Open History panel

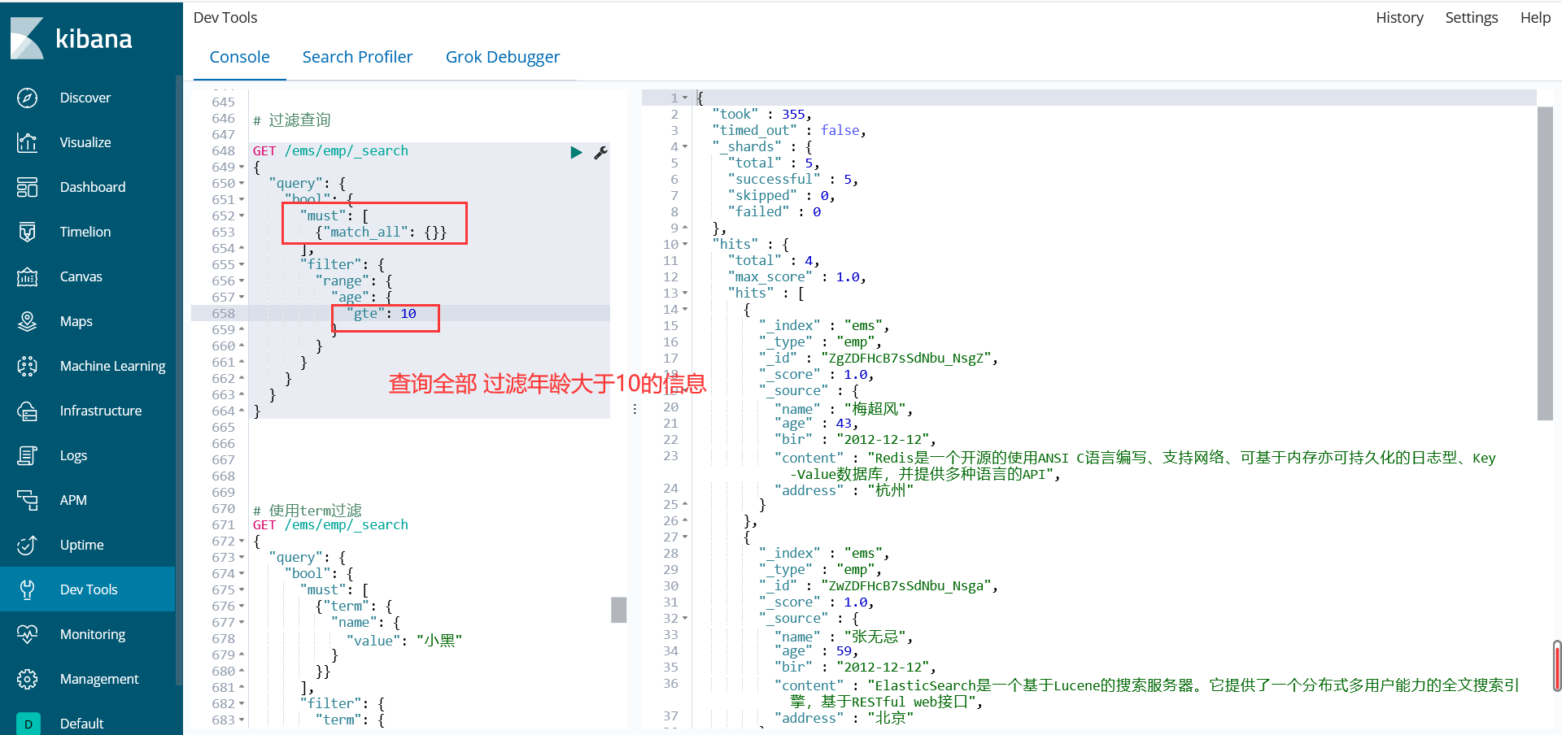click(1399, 18)
